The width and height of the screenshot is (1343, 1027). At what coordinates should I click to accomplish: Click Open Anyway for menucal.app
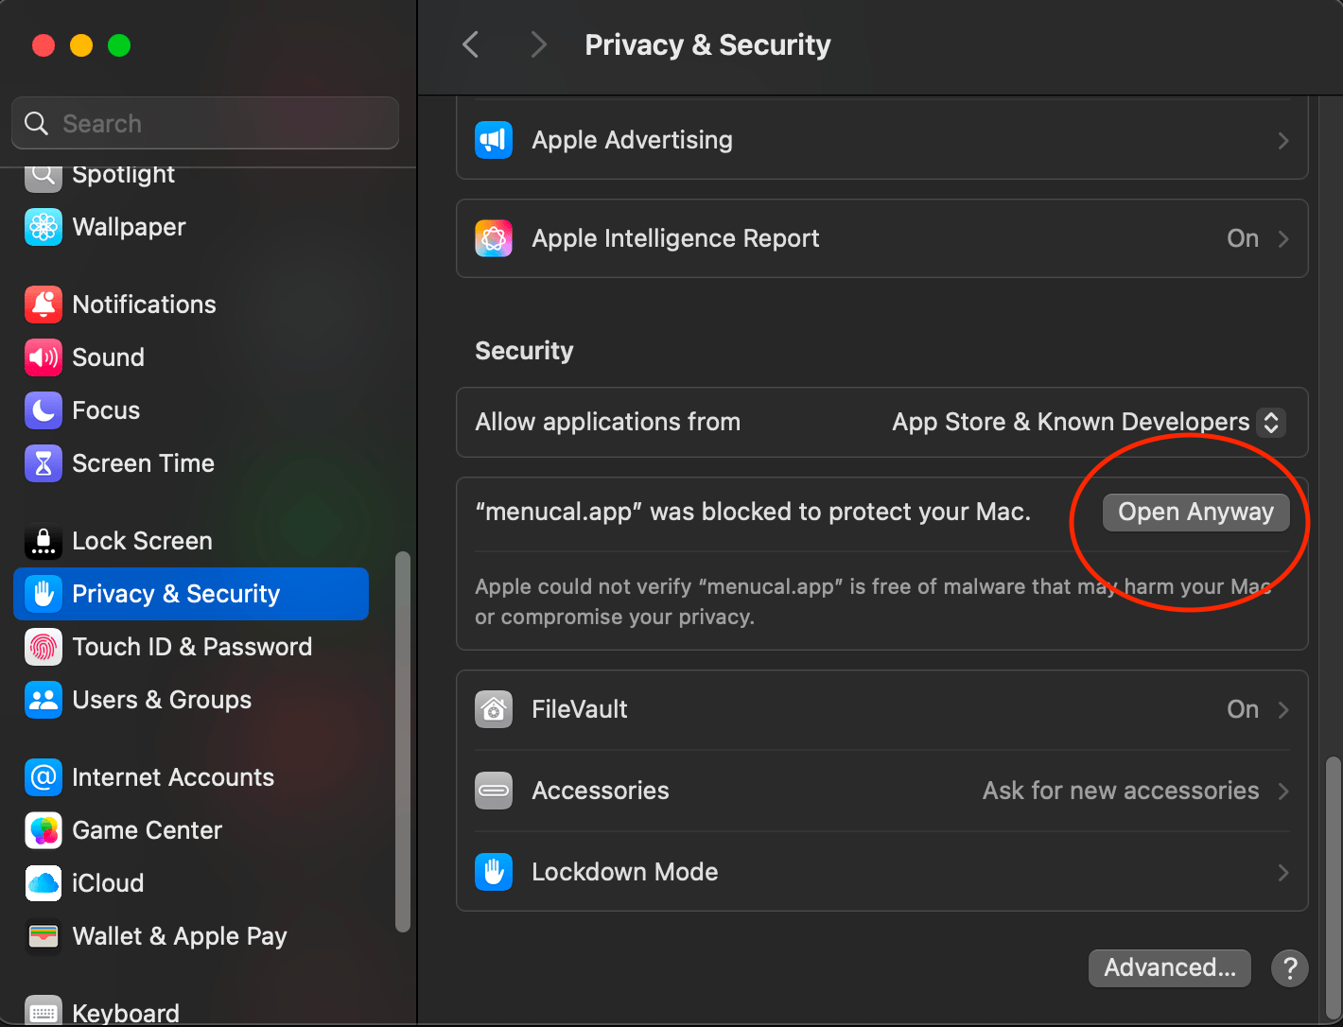1195,513
